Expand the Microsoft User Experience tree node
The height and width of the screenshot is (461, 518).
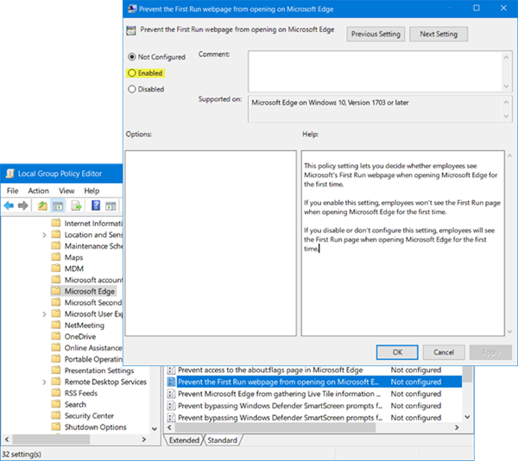(x=44, y=314)
